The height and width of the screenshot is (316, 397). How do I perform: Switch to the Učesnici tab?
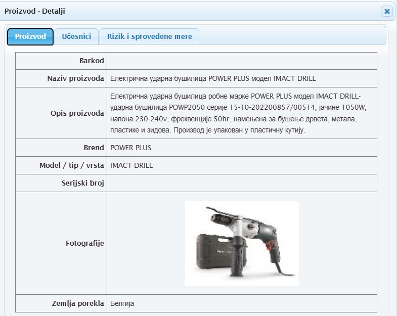point(76,36)
